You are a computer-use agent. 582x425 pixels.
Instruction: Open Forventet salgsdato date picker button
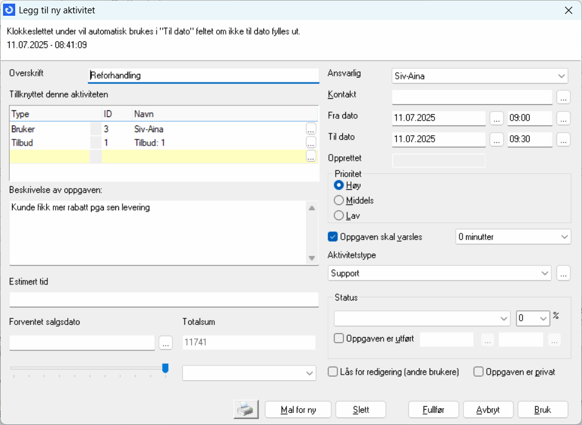click(x=166, y=343)
